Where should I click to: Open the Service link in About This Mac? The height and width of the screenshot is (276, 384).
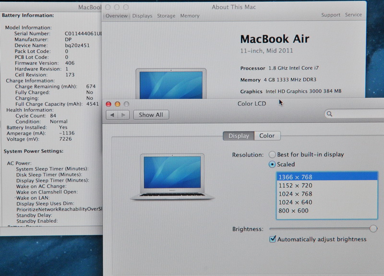coord(353,15)
